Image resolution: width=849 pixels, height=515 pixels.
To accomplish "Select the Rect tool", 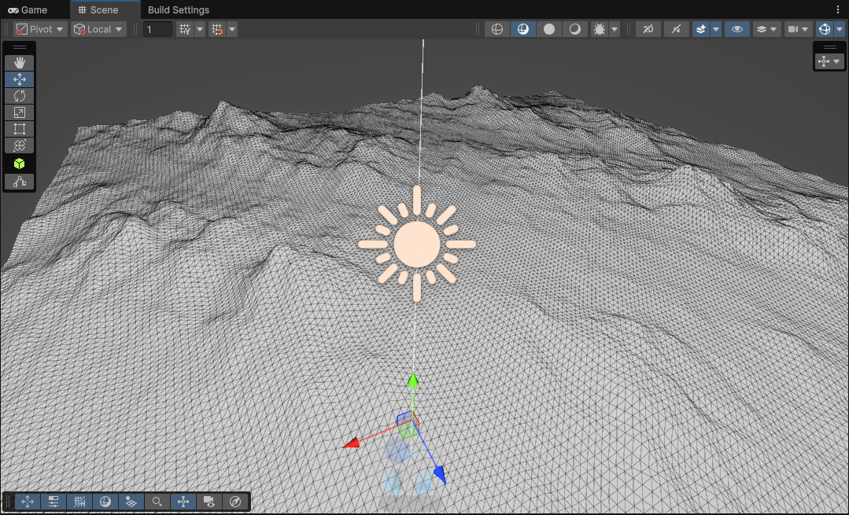I will [20, 129].
